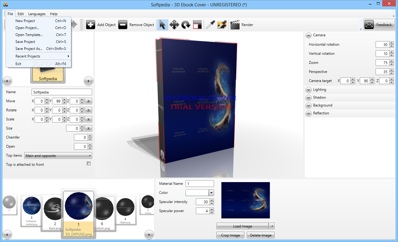The height and width of the screenshot is (242, 398).
Task: Select the curved-arrow Rotate tool
Action: point(186,25)
